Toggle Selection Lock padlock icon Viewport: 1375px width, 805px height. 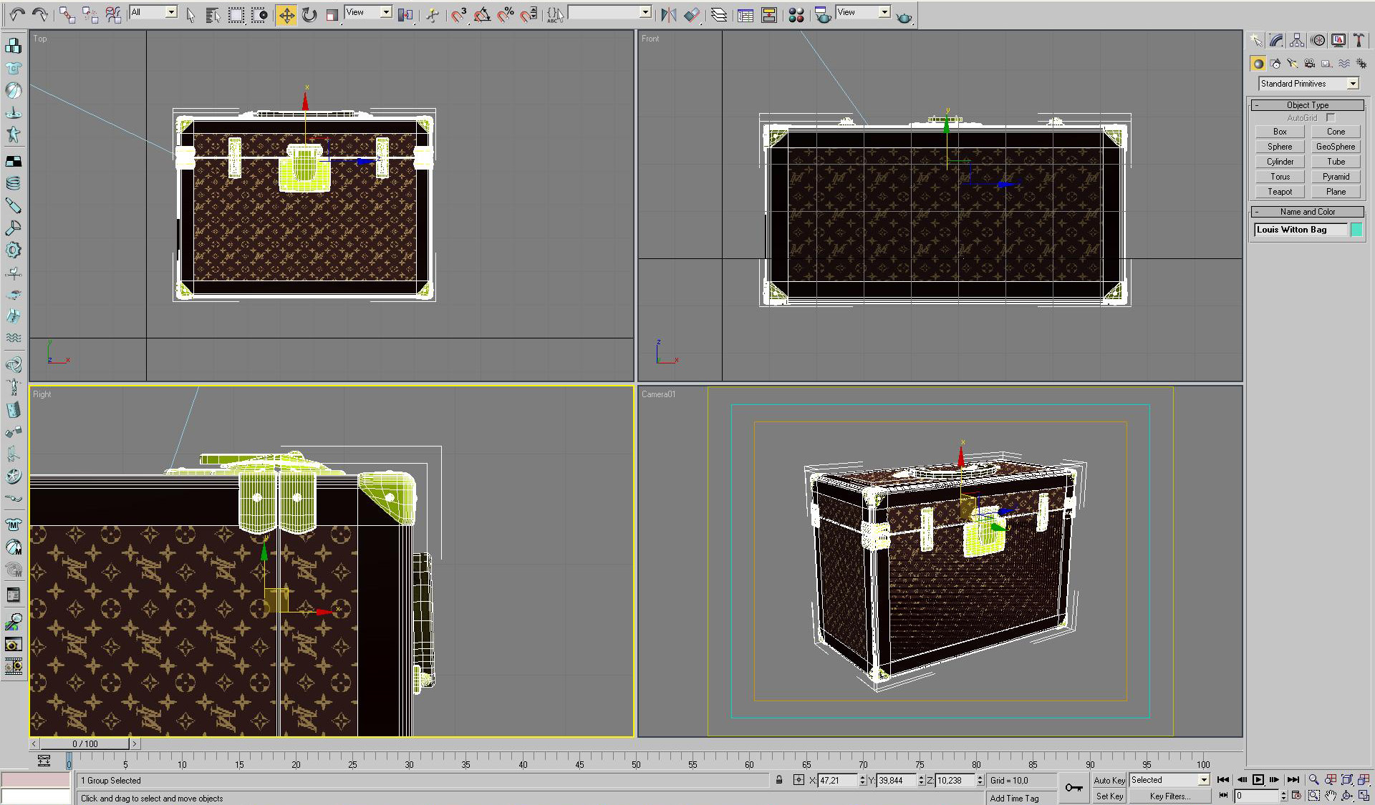(779, 780)
